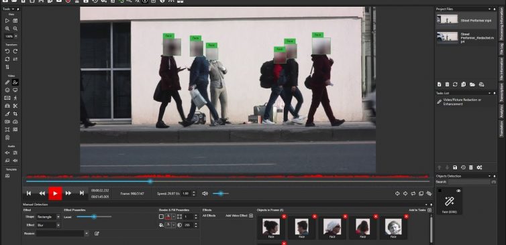The image size is (506, 245).
Task: Open the Effect dropdown showing Blur
Action: click(x=48, y=226)
